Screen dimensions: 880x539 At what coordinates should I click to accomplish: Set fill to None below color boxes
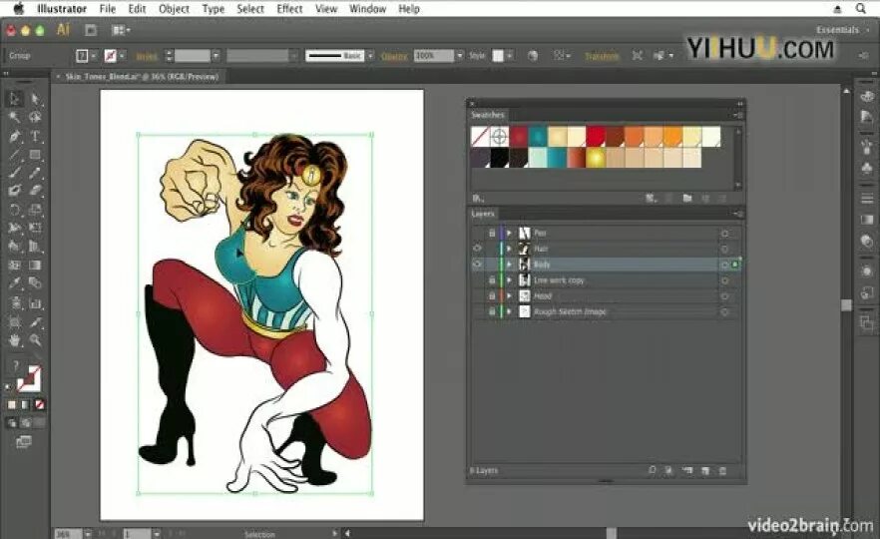[39, 404]
